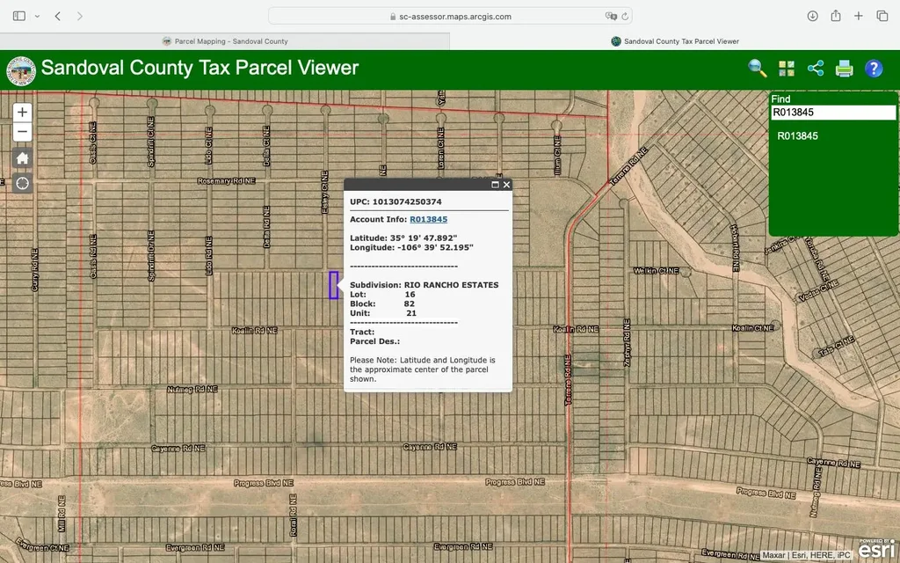
Task: Open the Find search tool icon
Action: [x=757, y=69]
